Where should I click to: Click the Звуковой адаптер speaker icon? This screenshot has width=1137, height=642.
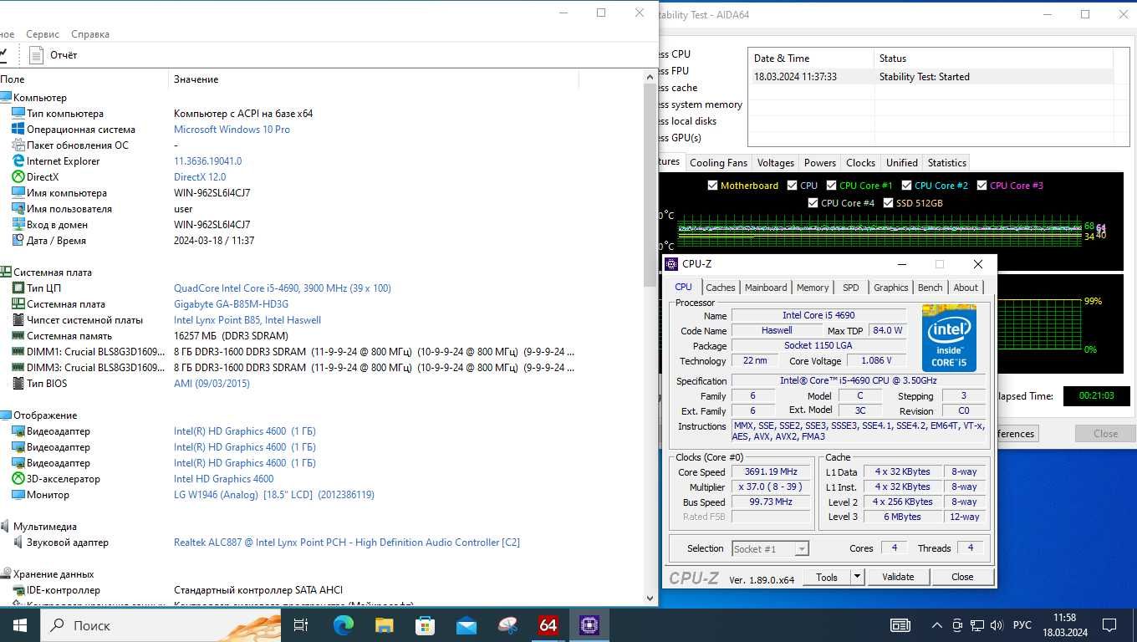(x=18, y=543)
